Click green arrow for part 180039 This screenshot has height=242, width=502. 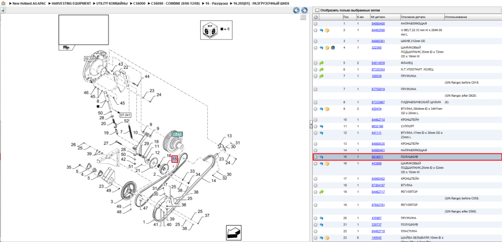tap(321, 76)
